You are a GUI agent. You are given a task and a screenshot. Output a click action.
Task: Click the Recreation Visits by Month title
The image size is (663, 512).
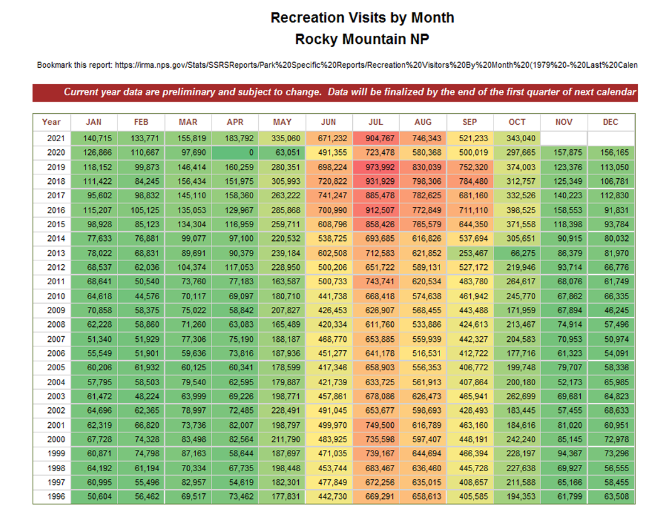pos(362,18)
